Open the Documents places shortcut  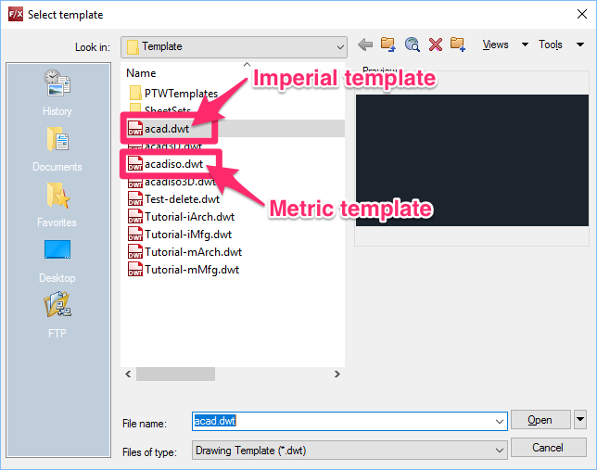point(57,149)
